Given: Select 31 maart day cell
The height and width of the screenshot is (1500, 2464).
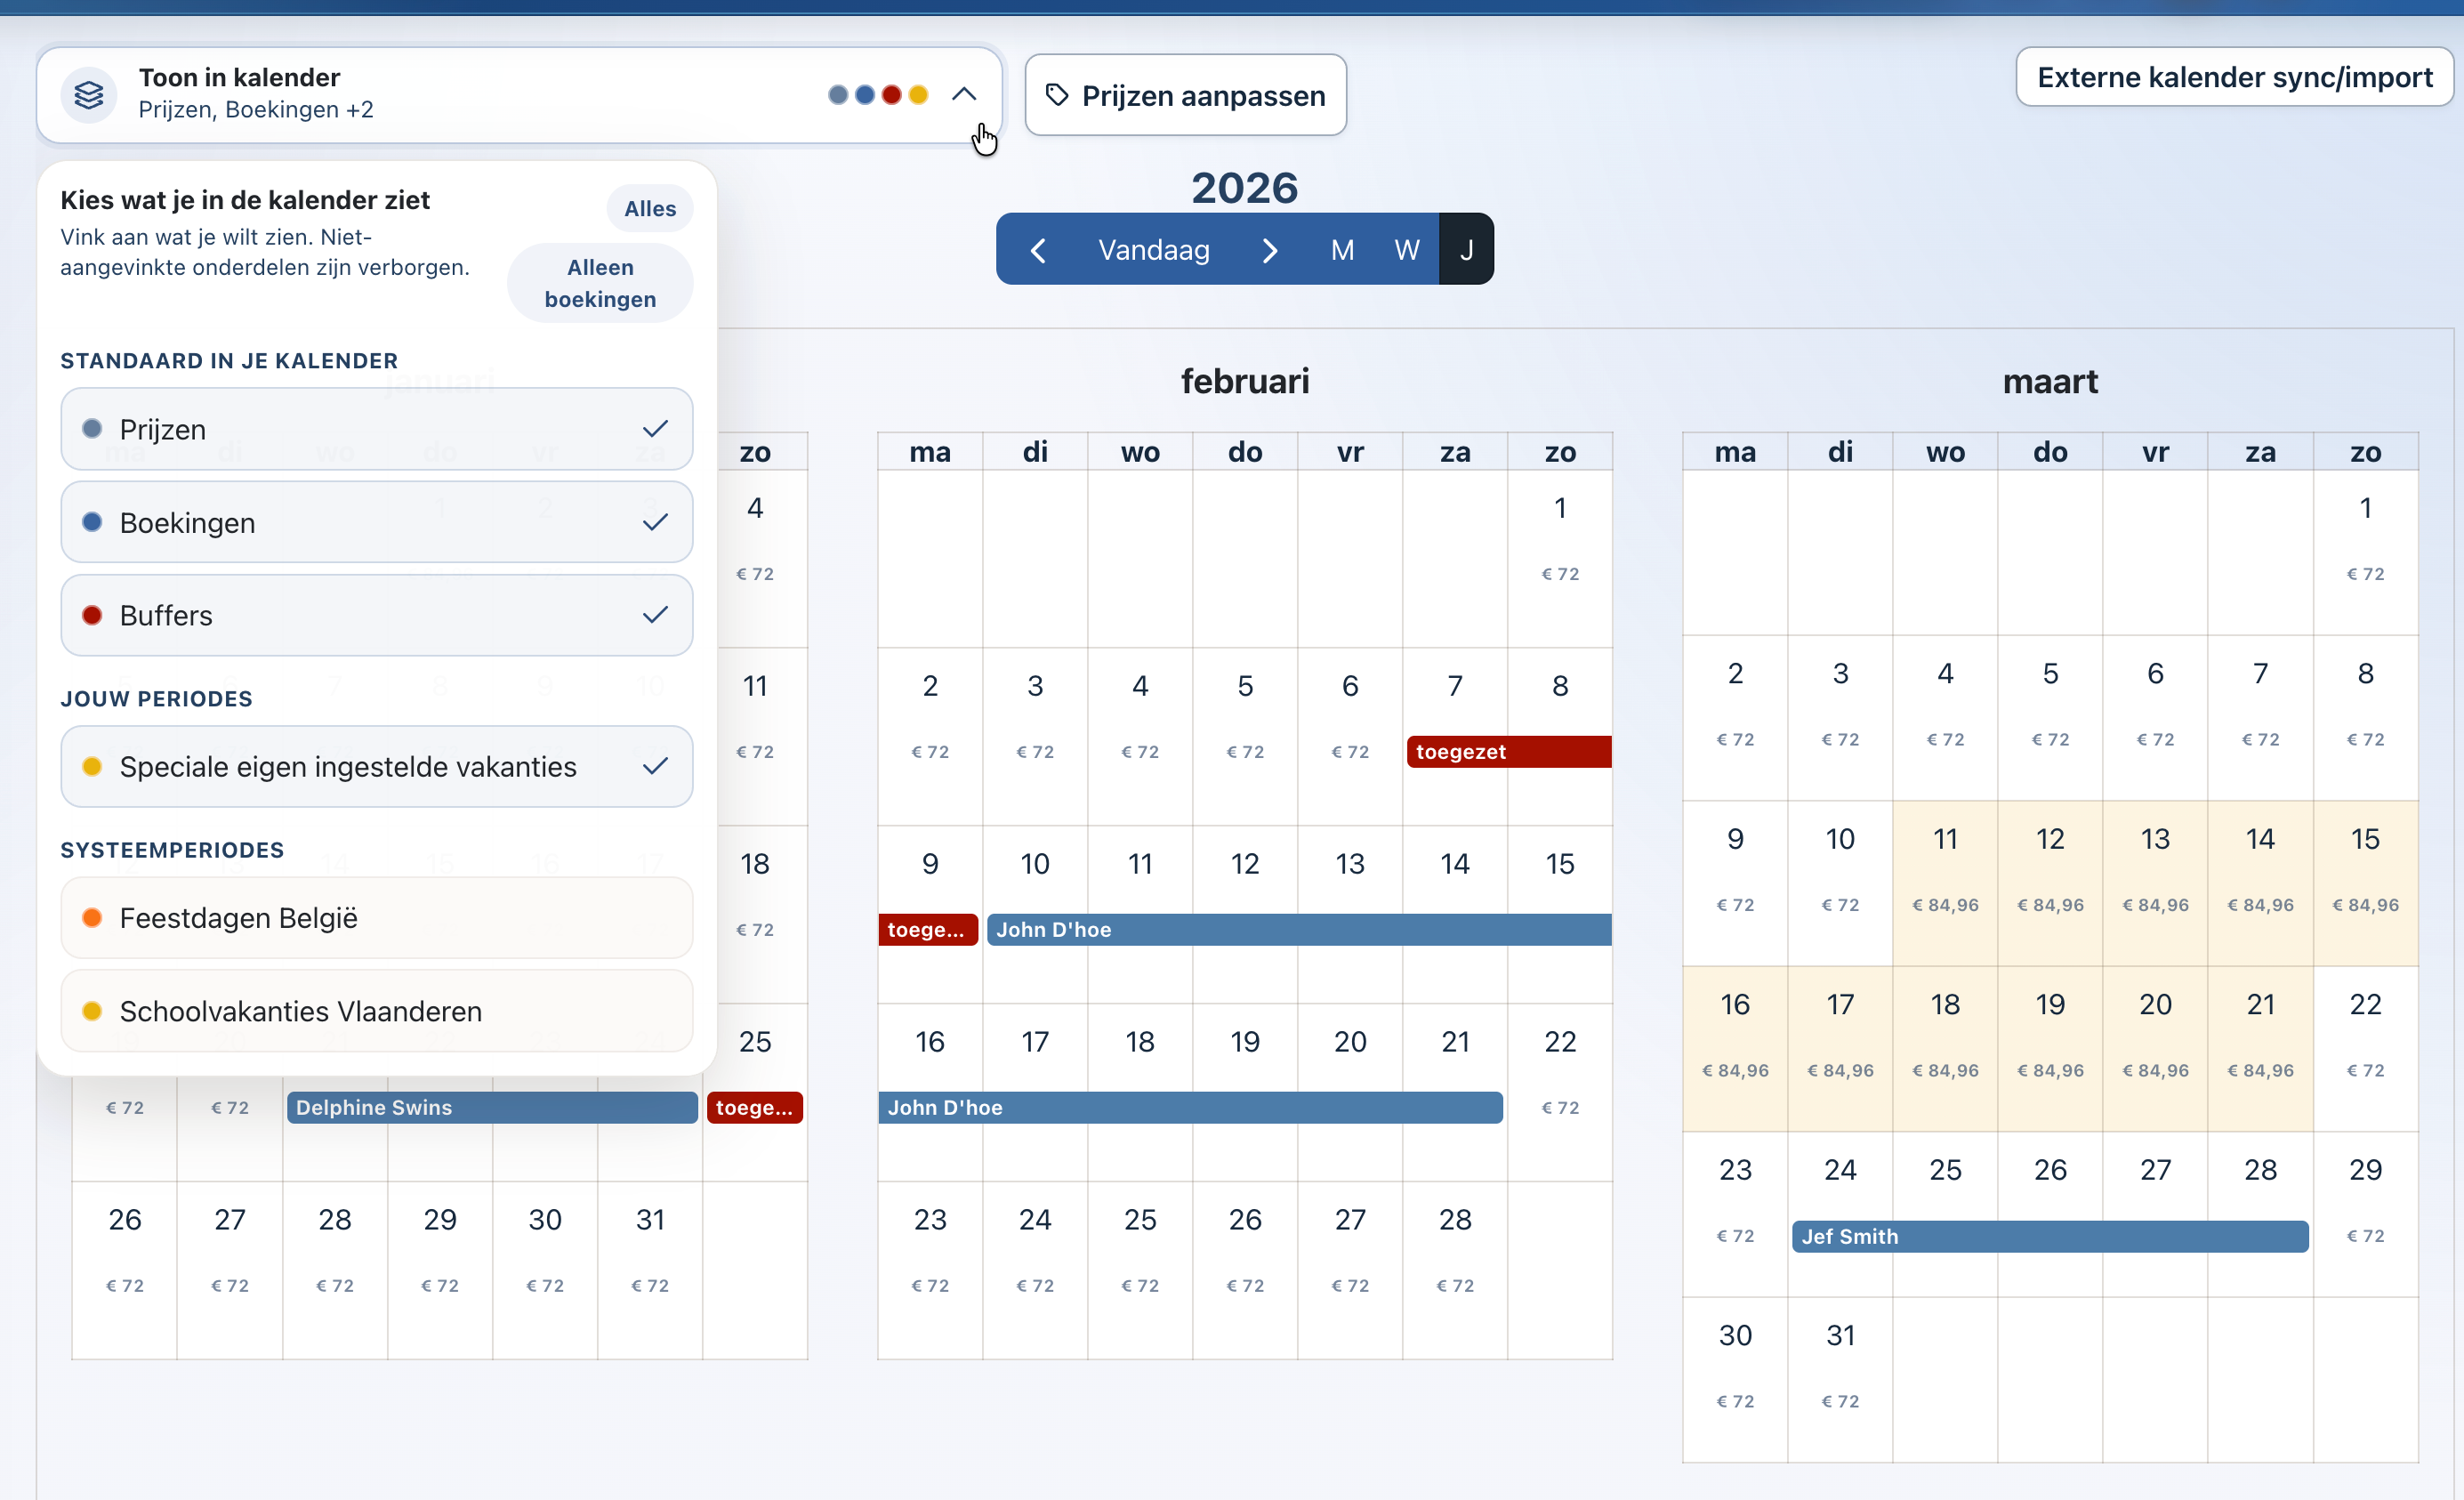Looking at the screenshot, I should coord(1840,1380).
